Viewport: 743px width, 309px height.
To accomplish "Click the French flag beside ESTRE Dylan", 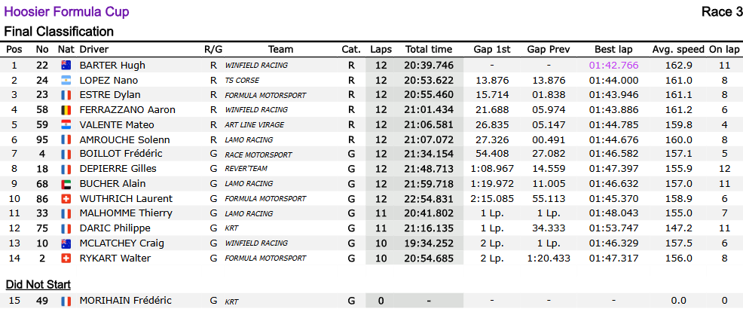I will pos(66,95).
